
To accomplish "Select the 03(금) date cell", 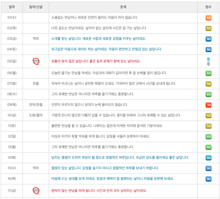I will [x=12, y=38].
